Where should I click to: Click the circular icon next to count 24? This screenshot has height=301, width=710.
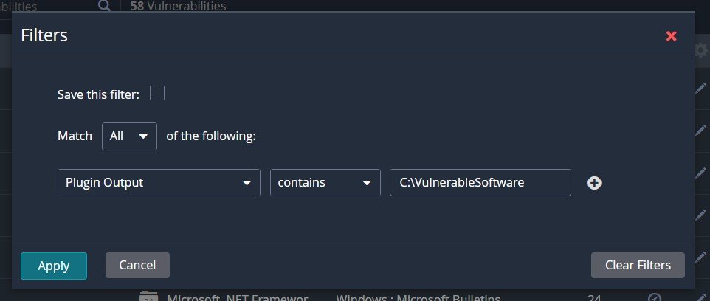654,297
